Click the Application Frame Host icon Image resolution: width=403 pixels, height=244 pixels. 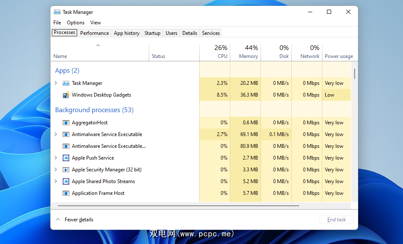point(66,193)
